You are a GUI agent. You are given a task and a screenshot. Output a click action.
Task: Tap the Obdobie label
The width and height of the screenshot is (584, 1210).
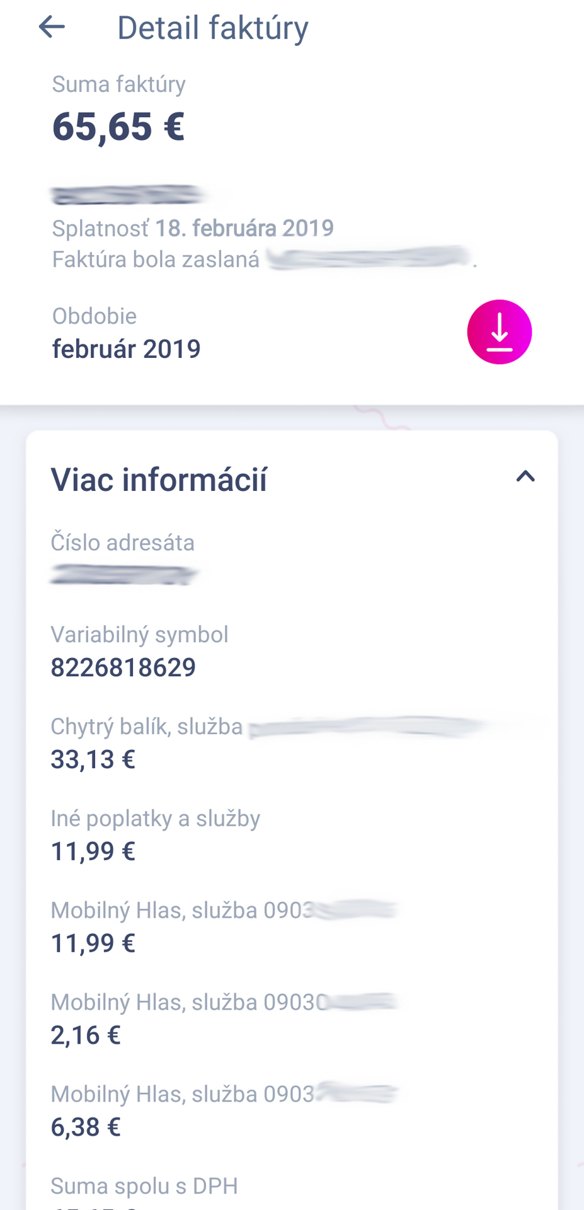point(94,316)
